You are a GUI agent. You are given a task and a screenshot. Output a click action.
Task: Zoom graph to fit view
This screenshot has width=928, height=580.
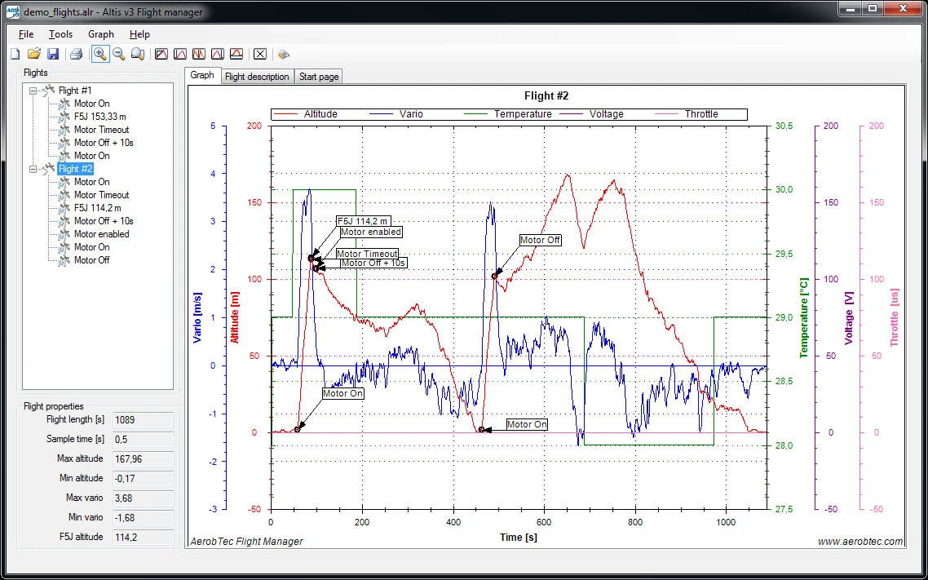click(139, 54)
